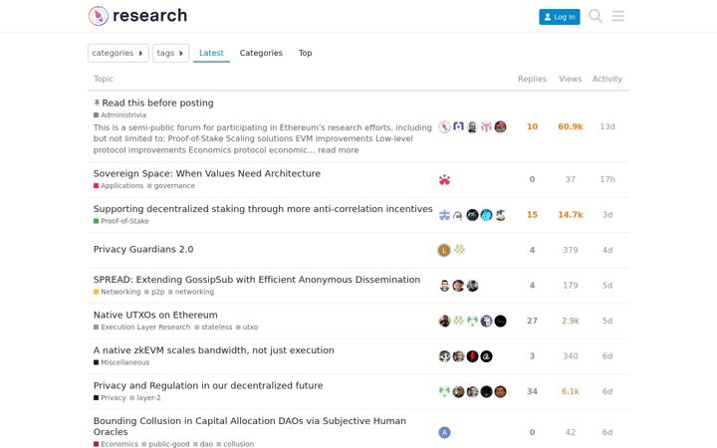Screen dimensions: 717x448
Task: Switch to the Categories tab
Action: 261,53
